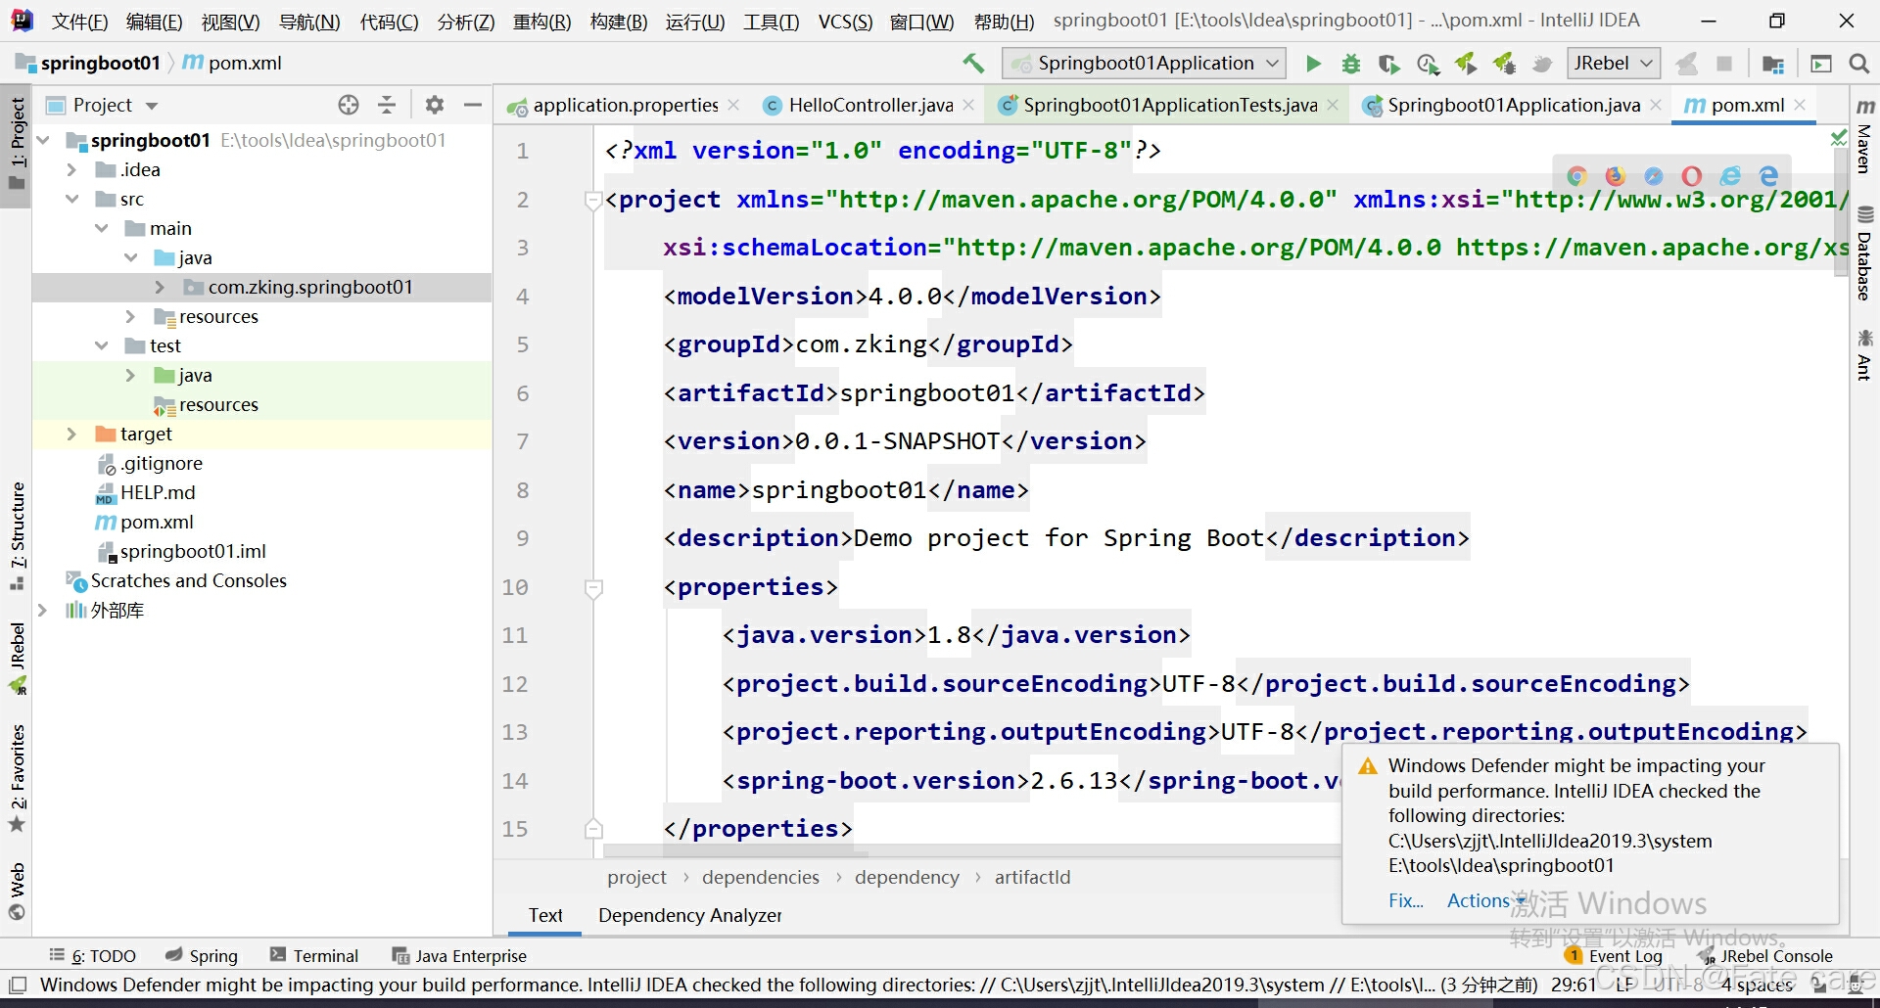Switch to Dependency Analyzer tab
Screen dimensions: 1880x1008
tap(690, 915)
